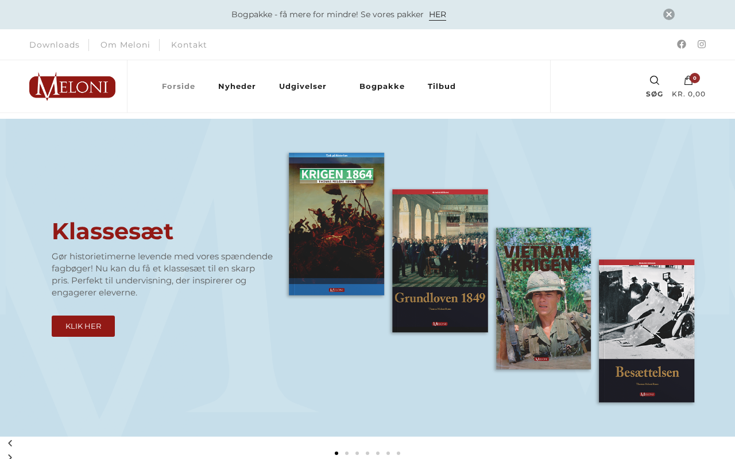Viewport: 735px width, 459px height.
Task: Open the Krigen 1864 book cover
Action: [336, 224]
